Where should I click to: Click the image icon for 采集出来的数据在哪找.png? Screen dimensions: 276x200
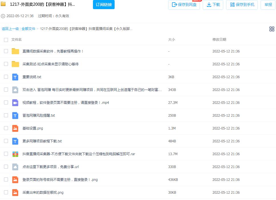[15, 193]
